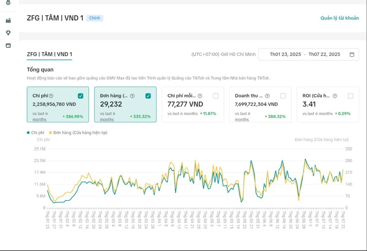Screen dimensions: 367x251
Task: Uncheck the Chi phí metric checkbox
Action: pos(80,96)
